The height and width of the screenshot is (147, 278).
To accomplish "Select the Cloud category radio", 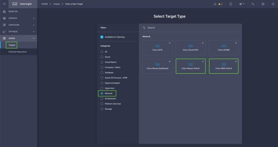I will coord(102,57).
